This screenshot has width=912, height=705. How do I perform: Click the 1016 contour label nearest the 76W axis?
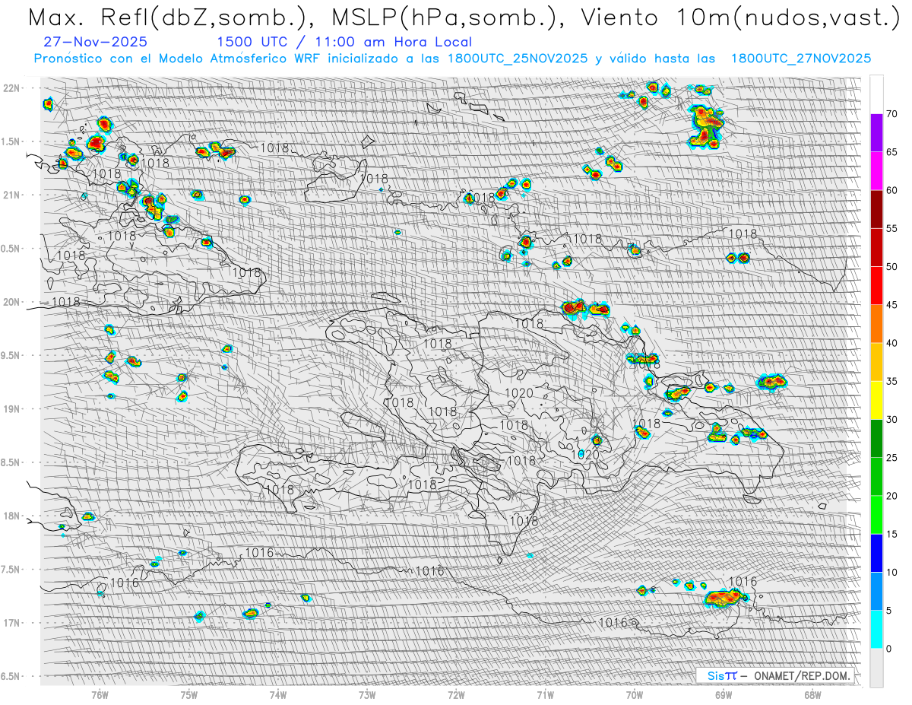pyautogui.click(x=125, y=583)
